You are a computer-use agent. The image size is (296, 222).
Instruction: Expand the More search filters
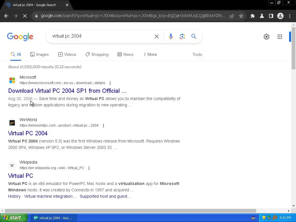coord(150,54)
